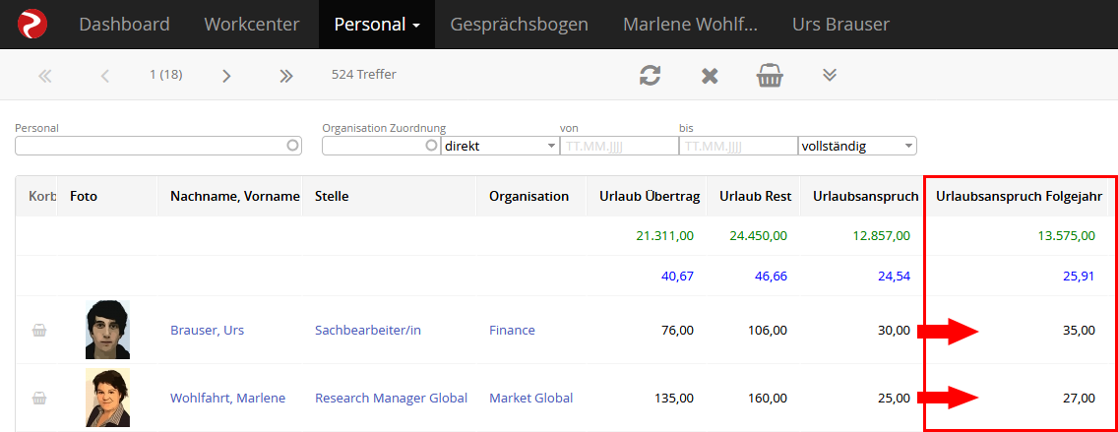The height and width of the screenshot is (432, 1118).
Task: Click the '524 Treffer' result count
Action: tap(363, 74)
